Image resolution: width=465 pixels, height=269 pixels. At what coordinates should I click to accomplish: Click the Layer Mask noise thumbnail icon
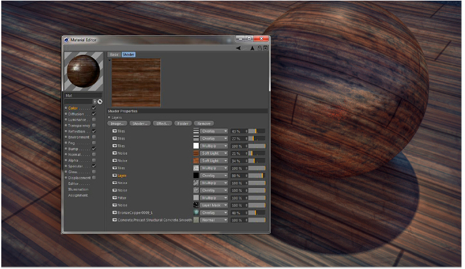pos(196,205)
